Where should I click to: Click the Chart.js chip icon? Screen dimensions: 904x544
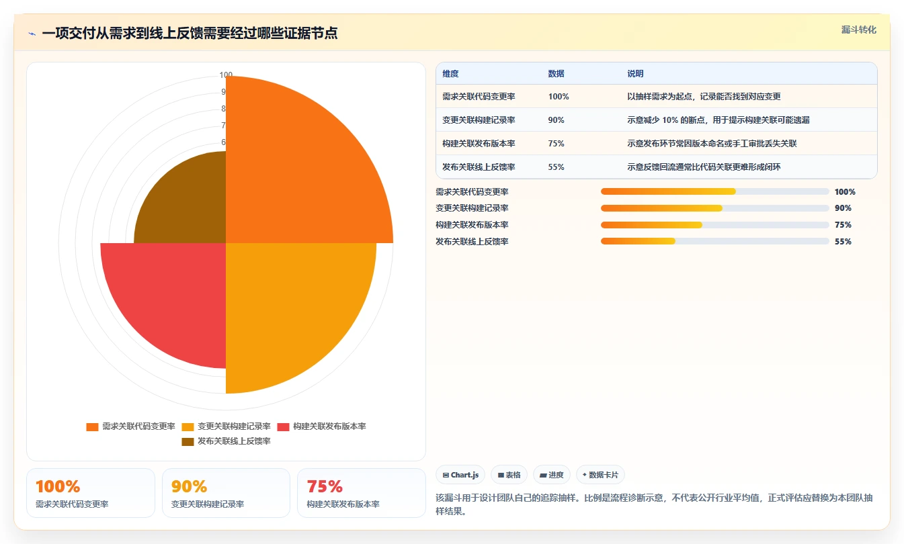point(446,475)
